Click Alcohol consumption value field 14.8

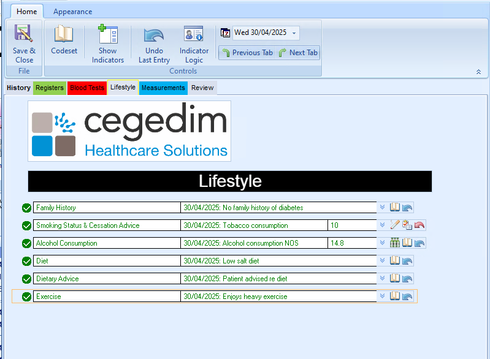pyautogui.click(x=352, y=243)
